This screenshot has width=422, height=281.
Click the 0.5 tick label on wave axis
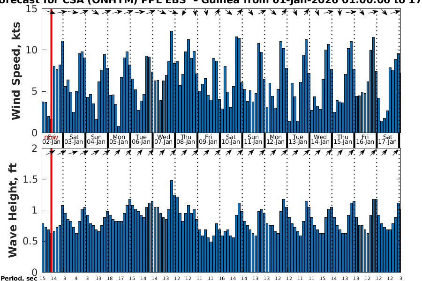pyautogui.click(x=30, y=241)
